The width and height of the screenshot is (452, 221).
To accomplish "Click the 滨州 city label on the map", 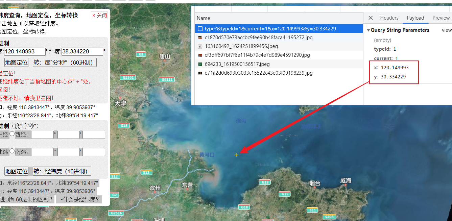I will [x=155, y=188].
